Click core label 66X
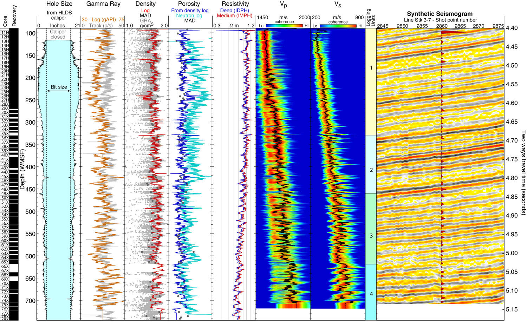 (5, 266)
